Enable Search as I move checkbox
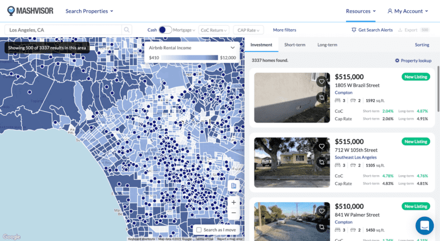Screen dimensions: 440x241 [x=199, y=230]
